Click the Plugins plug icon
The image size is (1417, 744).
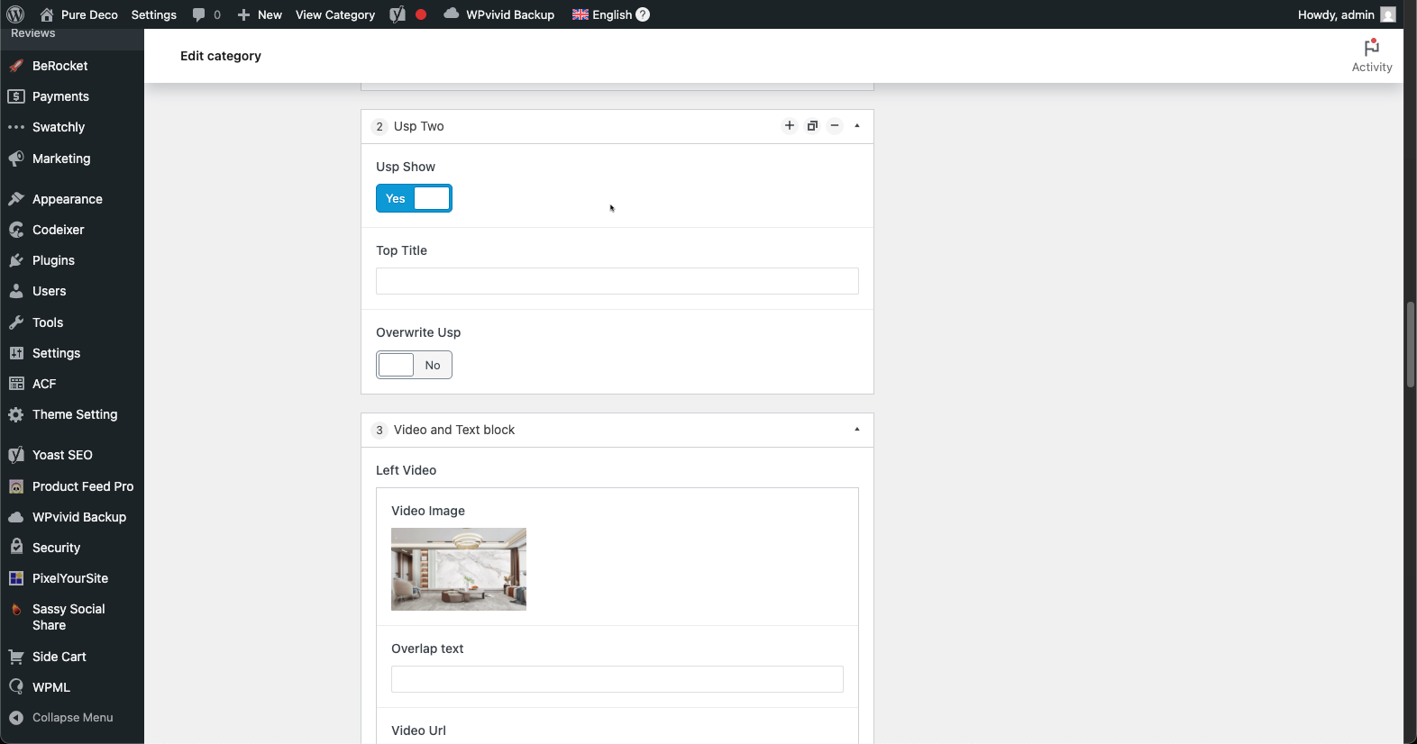[x=16, y=260]
